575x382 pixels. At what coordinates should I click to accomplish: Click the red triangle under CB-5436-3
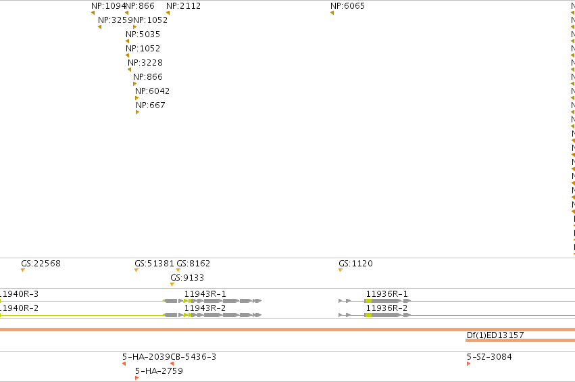coord(172,364)
